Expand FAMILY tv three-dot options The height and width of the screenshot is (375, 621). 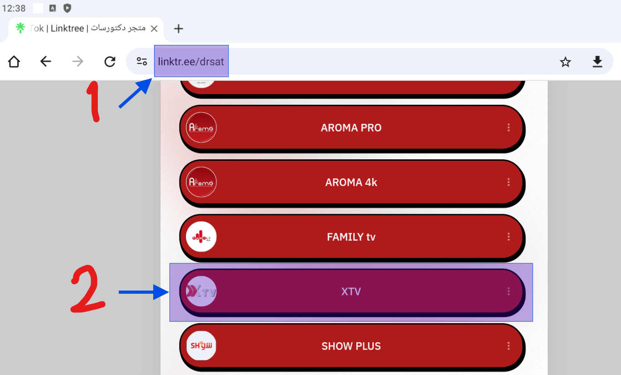508,237
